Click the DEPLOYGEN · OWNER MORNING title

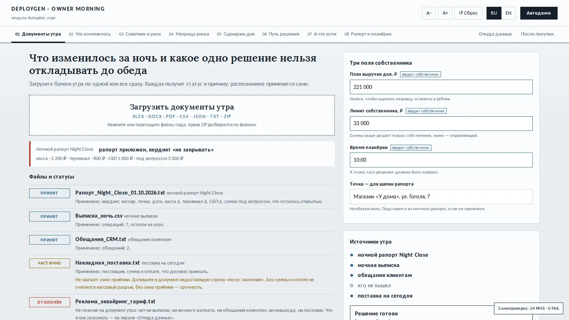pos(58,9)
